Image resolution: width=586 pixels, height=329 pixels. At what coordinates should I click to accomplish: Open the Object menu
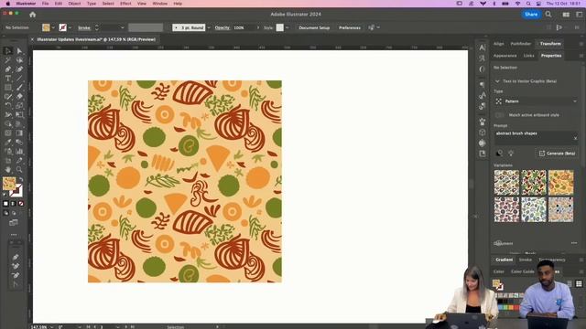click(x=74, y=4)
